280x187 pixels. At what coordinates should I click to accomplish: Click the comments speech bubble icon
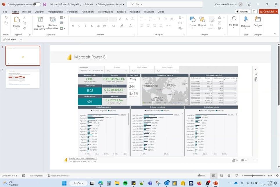click(254, 11)
